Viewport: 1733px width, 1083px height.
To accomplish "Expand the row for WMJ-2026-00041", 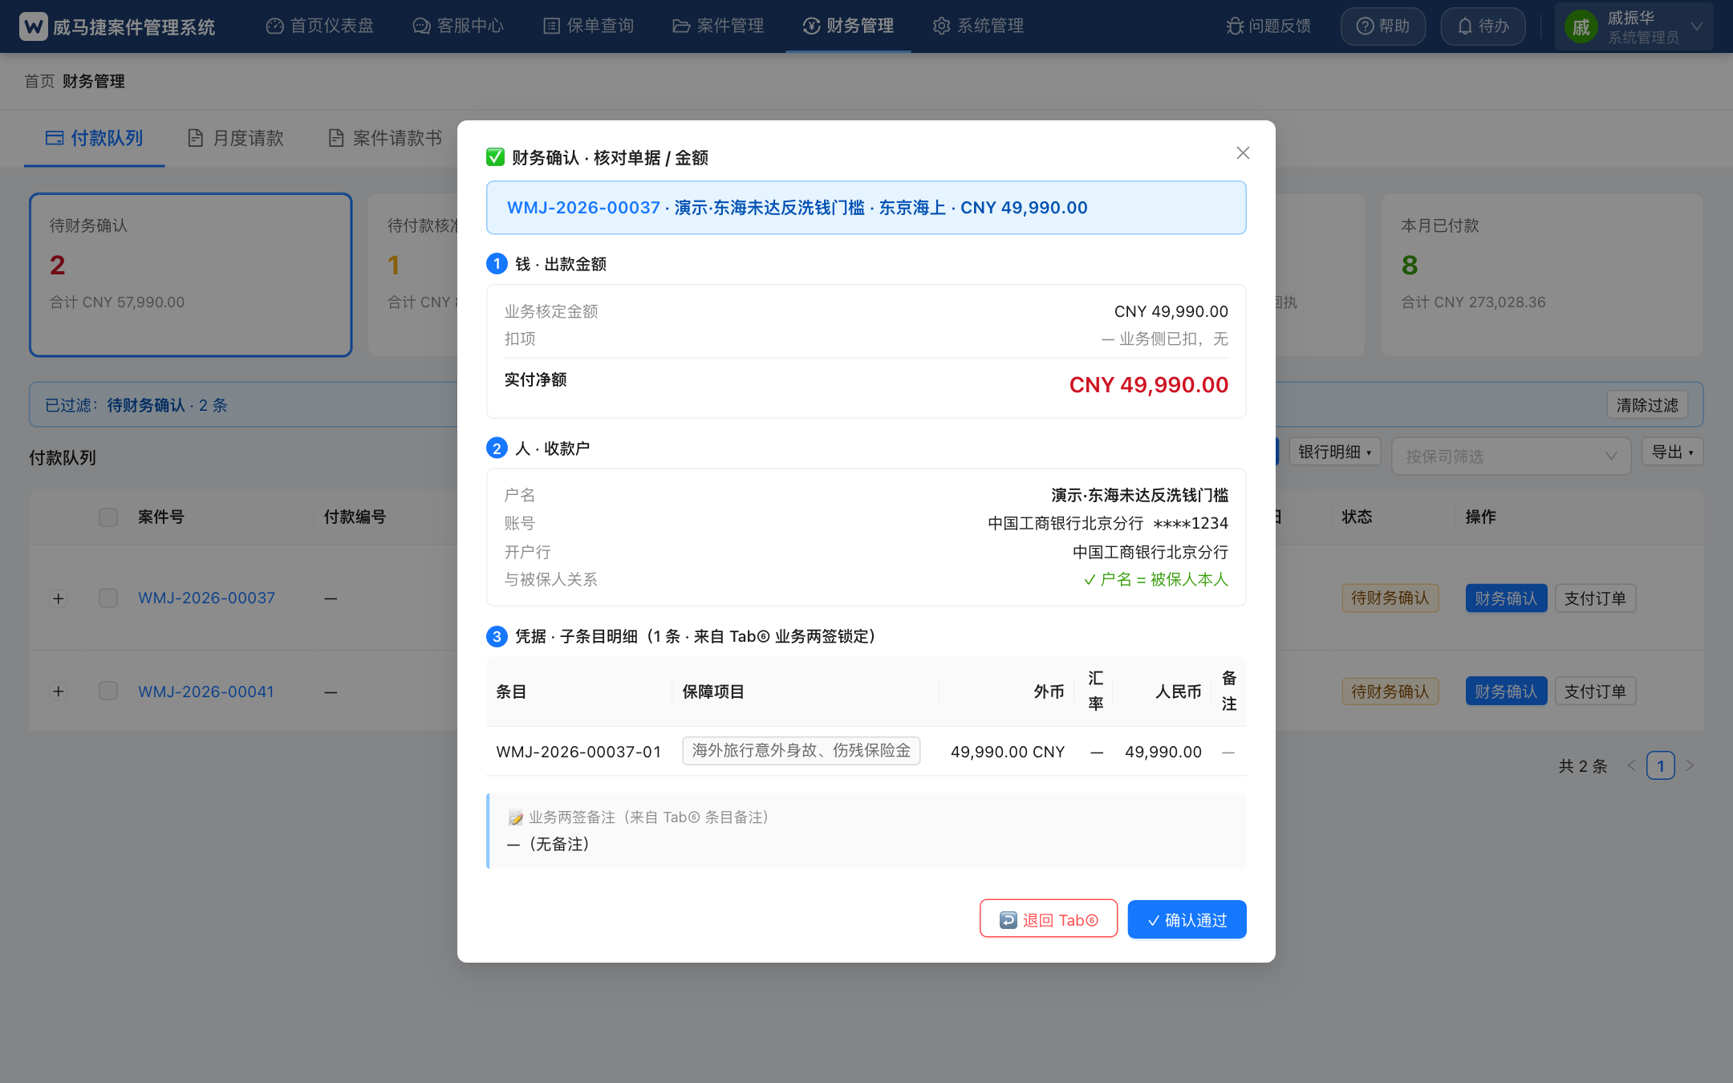I will 58,692.
